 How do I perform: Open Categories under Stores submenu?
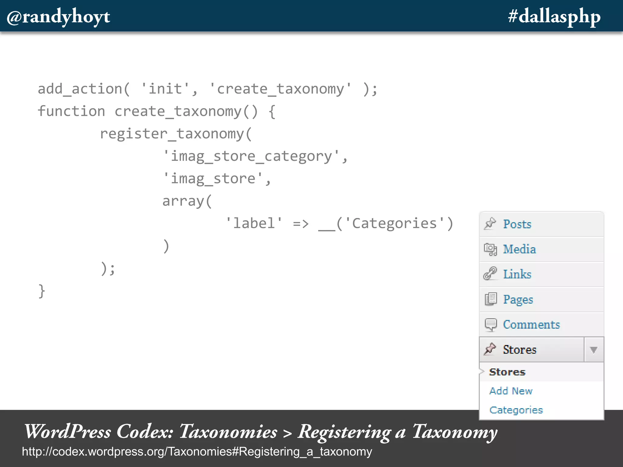(x=516, y=410)
